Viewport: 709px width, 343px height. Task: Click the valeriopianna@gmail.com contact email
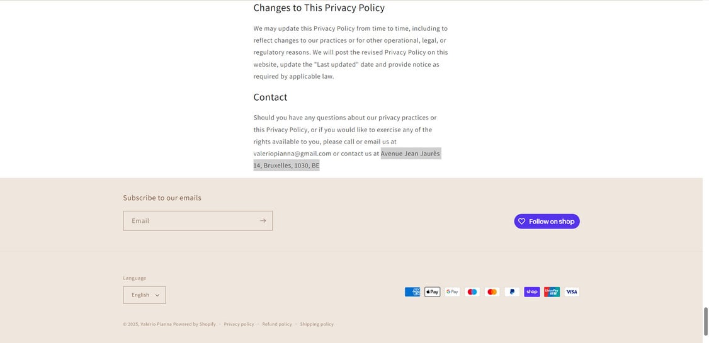pyautogui.click(x=292, y=154)
